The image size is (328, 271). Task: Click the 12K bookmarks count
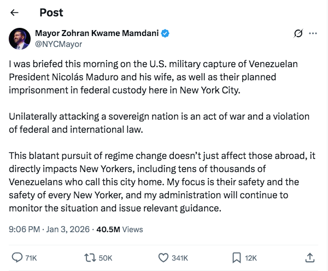(x=252, y=257)
